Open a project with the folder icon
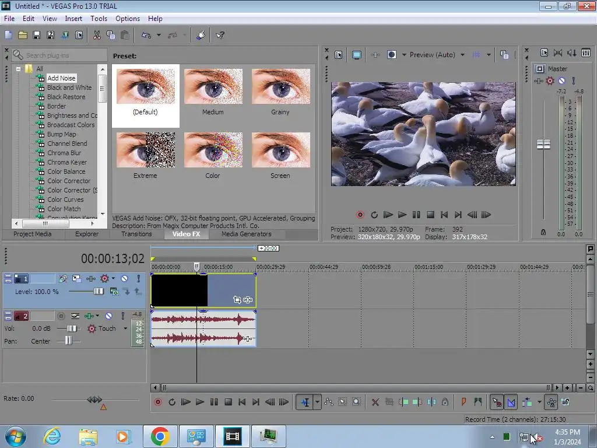 coord(23,35)
